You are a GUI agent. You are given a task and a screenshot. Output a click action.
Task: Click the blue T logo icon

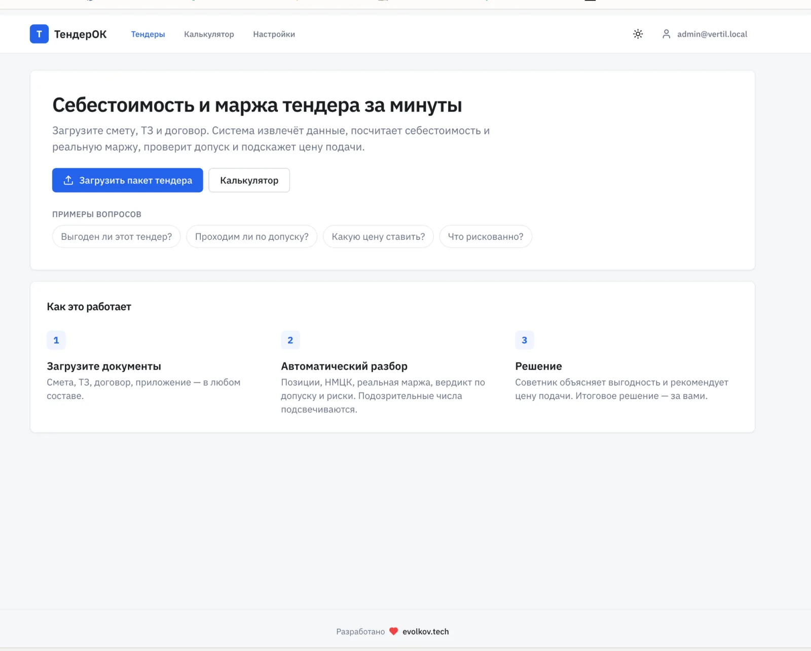39,34
